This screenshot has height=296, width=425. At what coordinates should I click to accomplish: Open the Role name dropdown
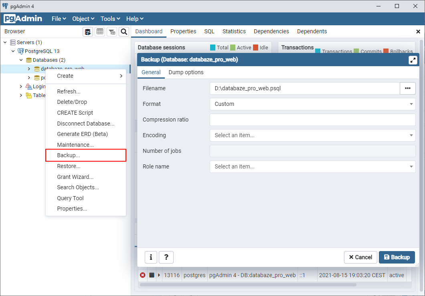coord(411,166)
